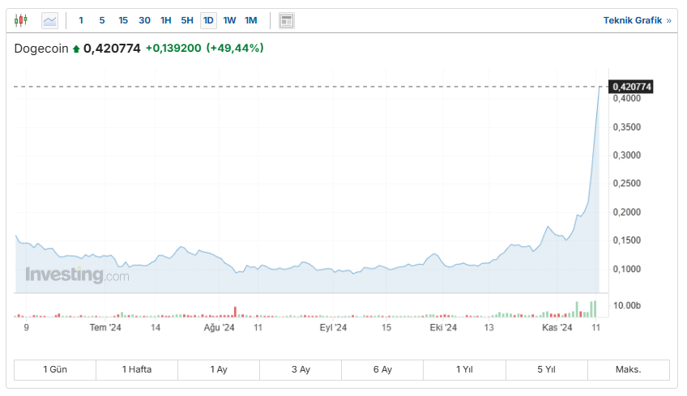Open the news layout icon
Screen dimensions: 687x396
click(x=286, y=20)
